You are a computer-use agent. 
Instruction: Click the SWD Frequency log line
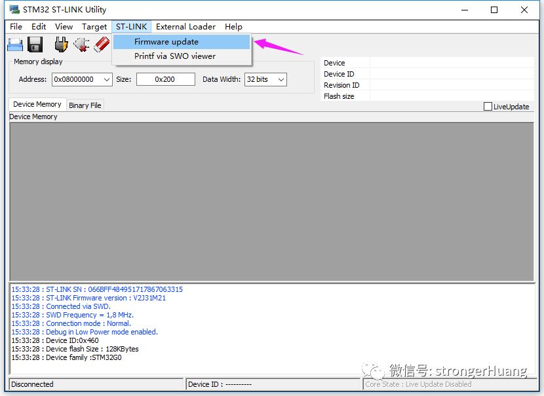[x=73, y=315]
